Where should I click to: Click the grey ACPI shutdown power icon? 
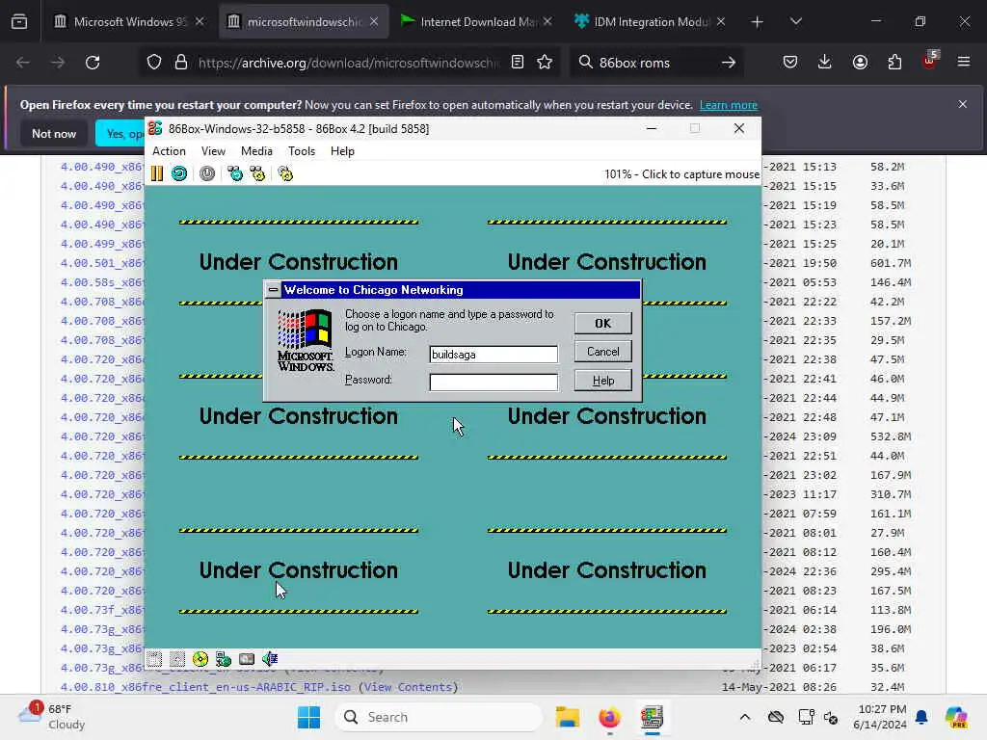207,173
